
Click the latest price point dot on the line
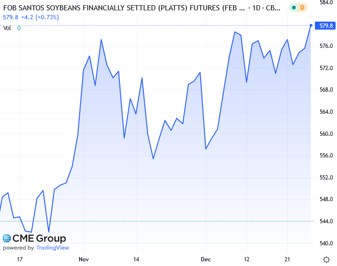pos(311,25)
